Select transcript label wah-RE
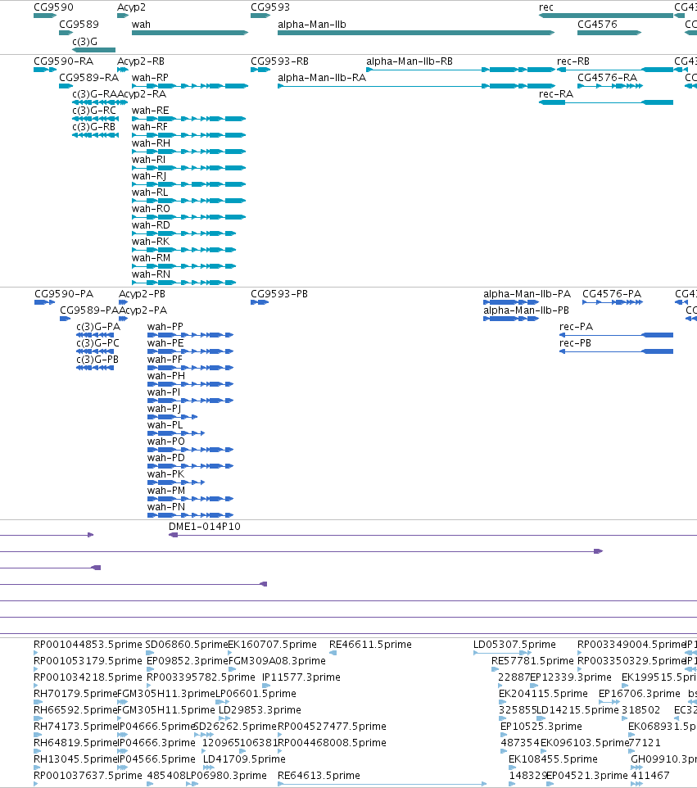The image size is (697, 788). coord(150,111)
